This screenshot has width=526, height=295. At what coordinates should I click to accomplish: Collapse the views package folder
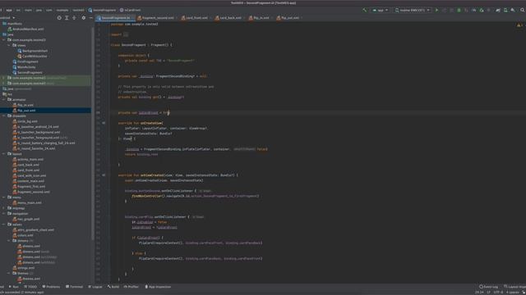tap(9, 45)
